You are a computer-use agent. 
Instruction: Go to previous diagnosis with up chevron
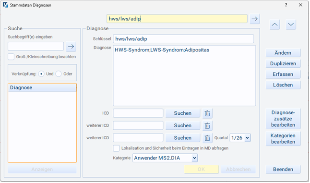[274, 24]
